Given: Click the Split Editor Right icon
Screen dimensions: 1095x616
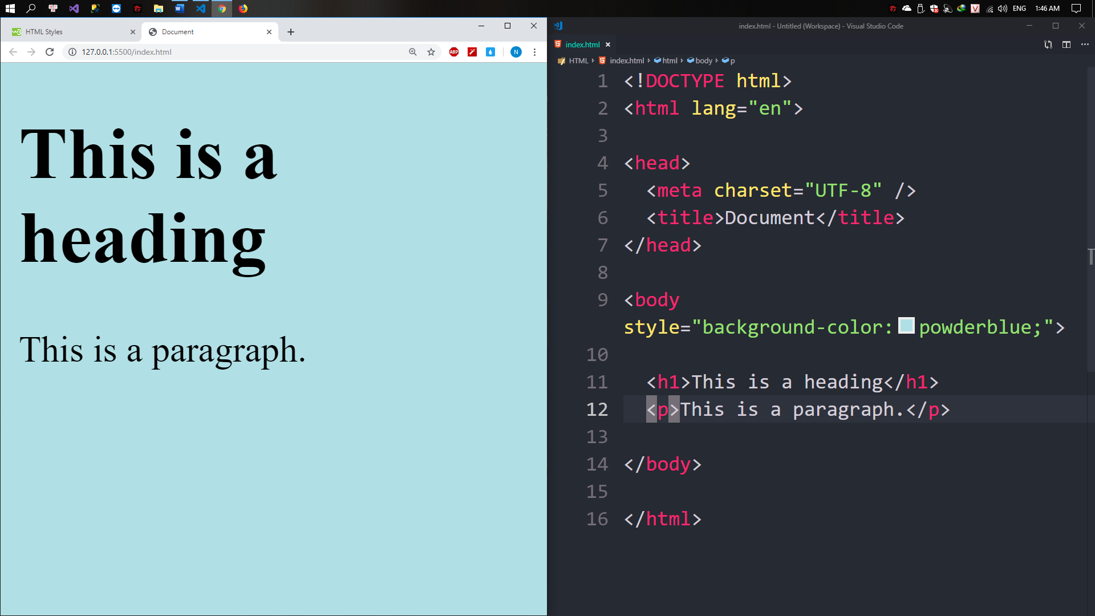Looking at the screenshot, I should [x=1066, y=44].
